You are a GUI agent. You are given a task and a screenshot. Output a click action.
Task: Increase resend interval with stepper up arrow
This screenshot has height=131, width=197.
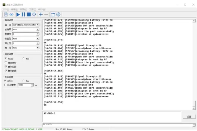tap(32, 84)
